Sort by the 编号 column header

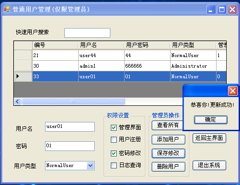55,45
